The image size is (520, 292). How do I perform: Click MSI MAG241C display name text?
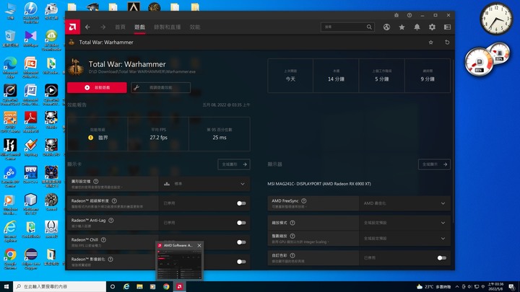pos(319,184)
